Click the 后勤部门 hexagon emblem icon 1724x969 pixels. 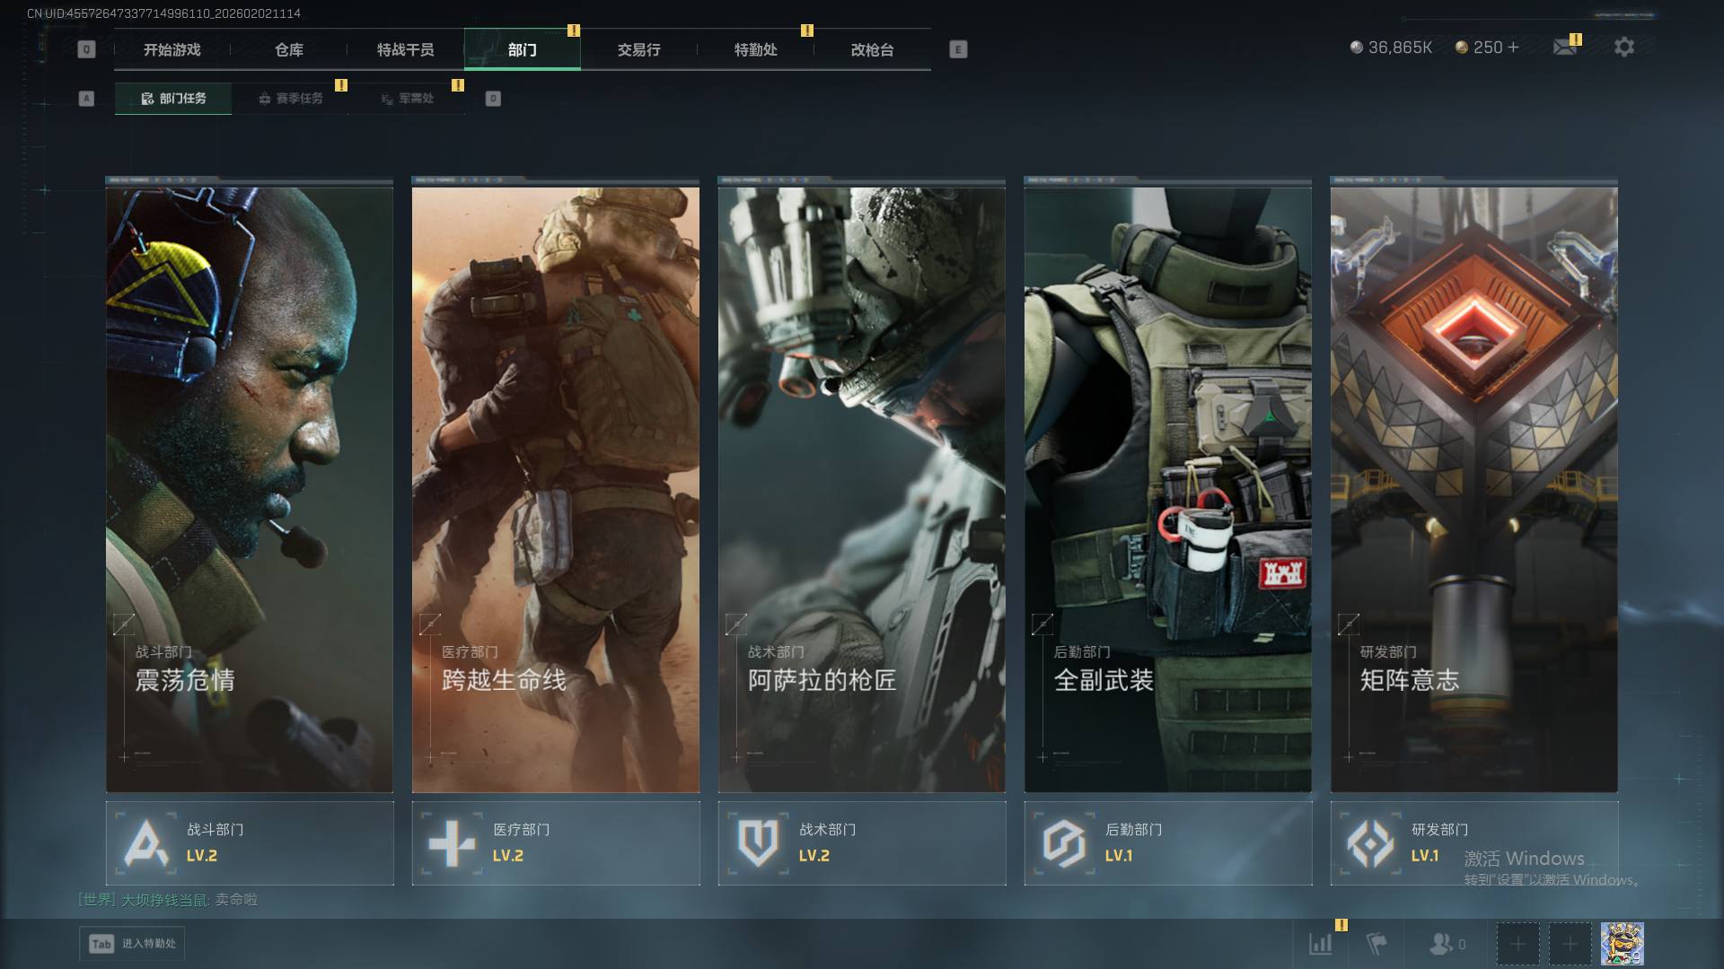tap(1064, 843)
